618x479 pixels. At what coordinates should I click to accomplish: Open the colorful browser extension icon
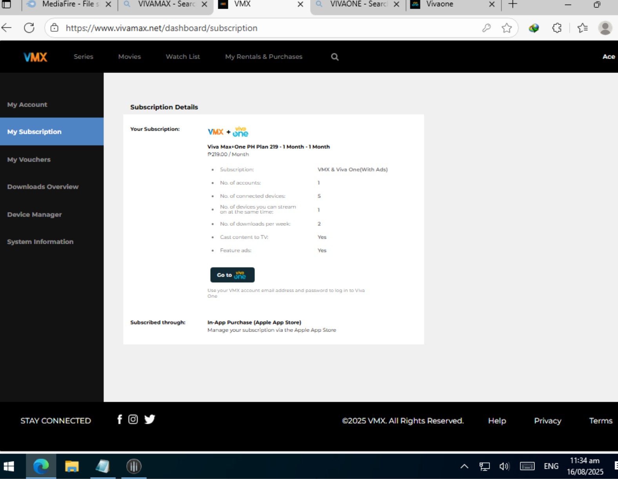pos(534,28)
